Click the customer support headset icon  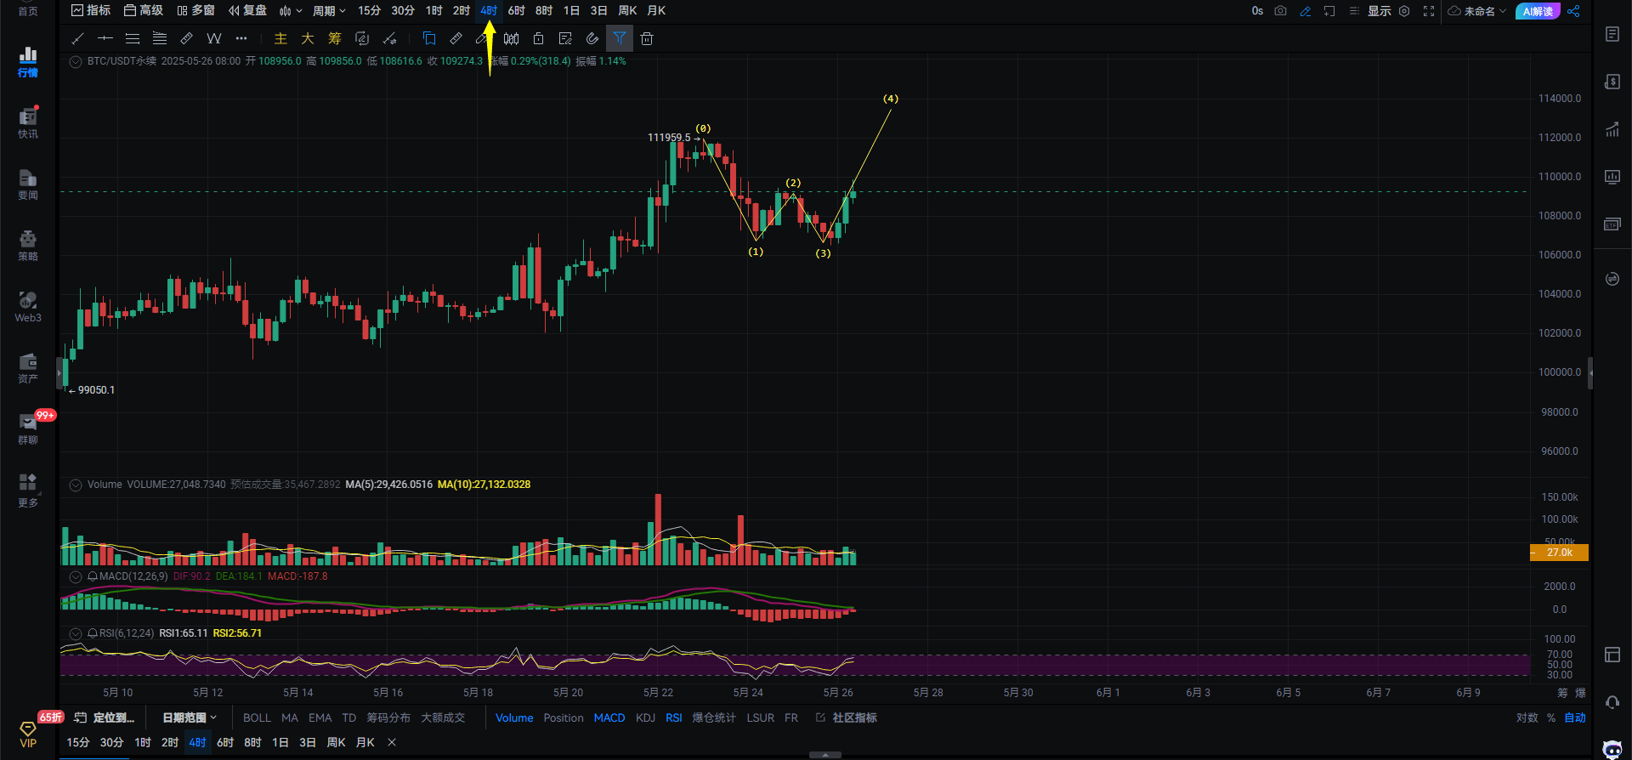click(x=1612, y=702)
